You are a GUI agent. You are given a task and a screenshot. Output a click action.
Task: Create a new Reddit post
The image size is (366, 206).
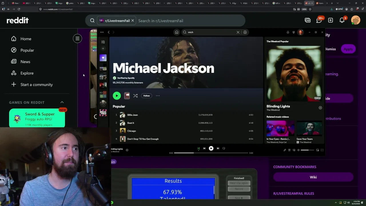(331, 20)
